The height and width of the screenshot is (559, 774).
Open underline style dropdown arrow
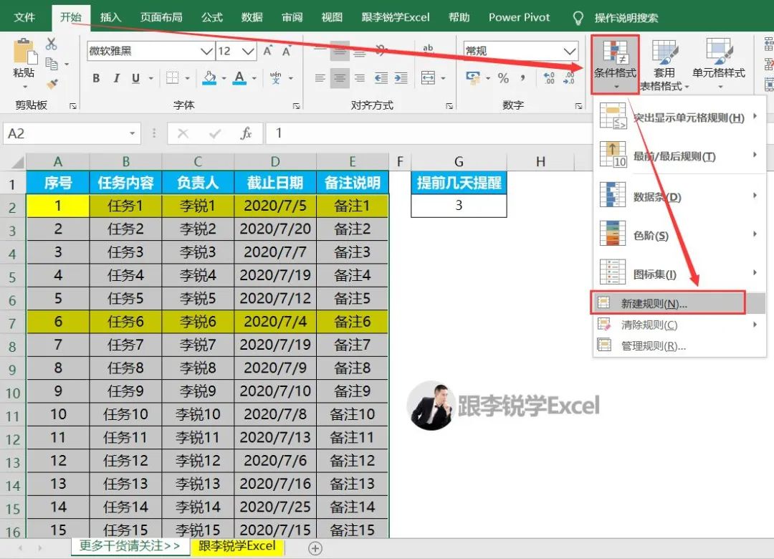tap(151, 78)
